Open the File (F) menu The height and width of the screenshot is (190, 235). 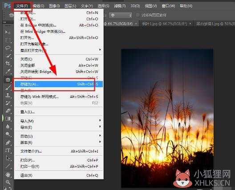[22, 6]
